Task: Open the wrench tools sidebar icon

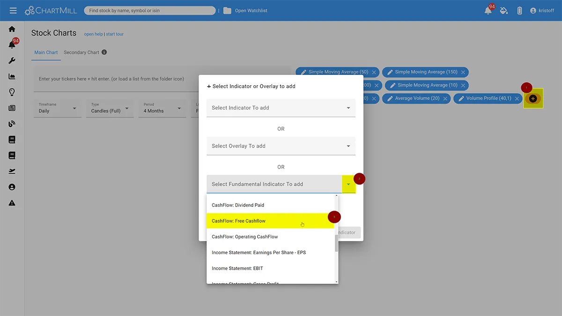Action: coord(12,60)
